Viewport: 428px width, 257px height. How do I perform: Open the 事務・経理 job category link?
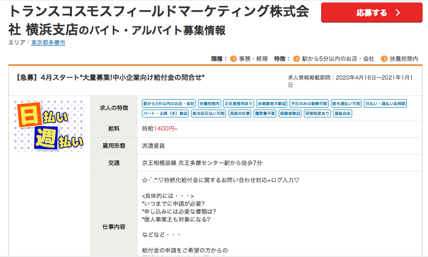click(x=253, y=58)
